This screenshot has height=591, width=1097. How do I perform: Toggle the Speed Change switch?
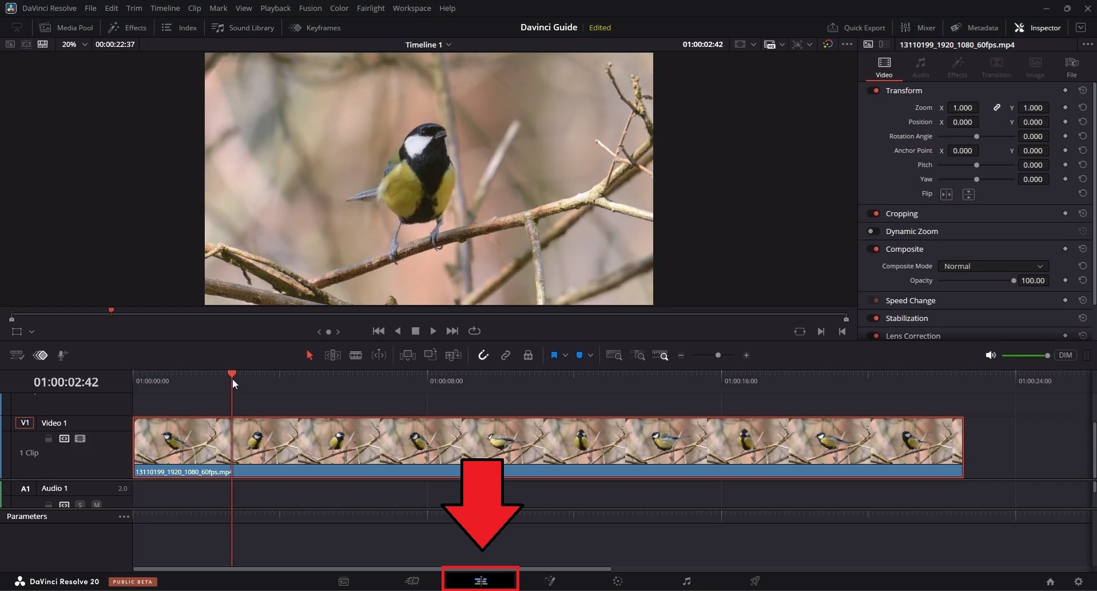click(873, 300)
